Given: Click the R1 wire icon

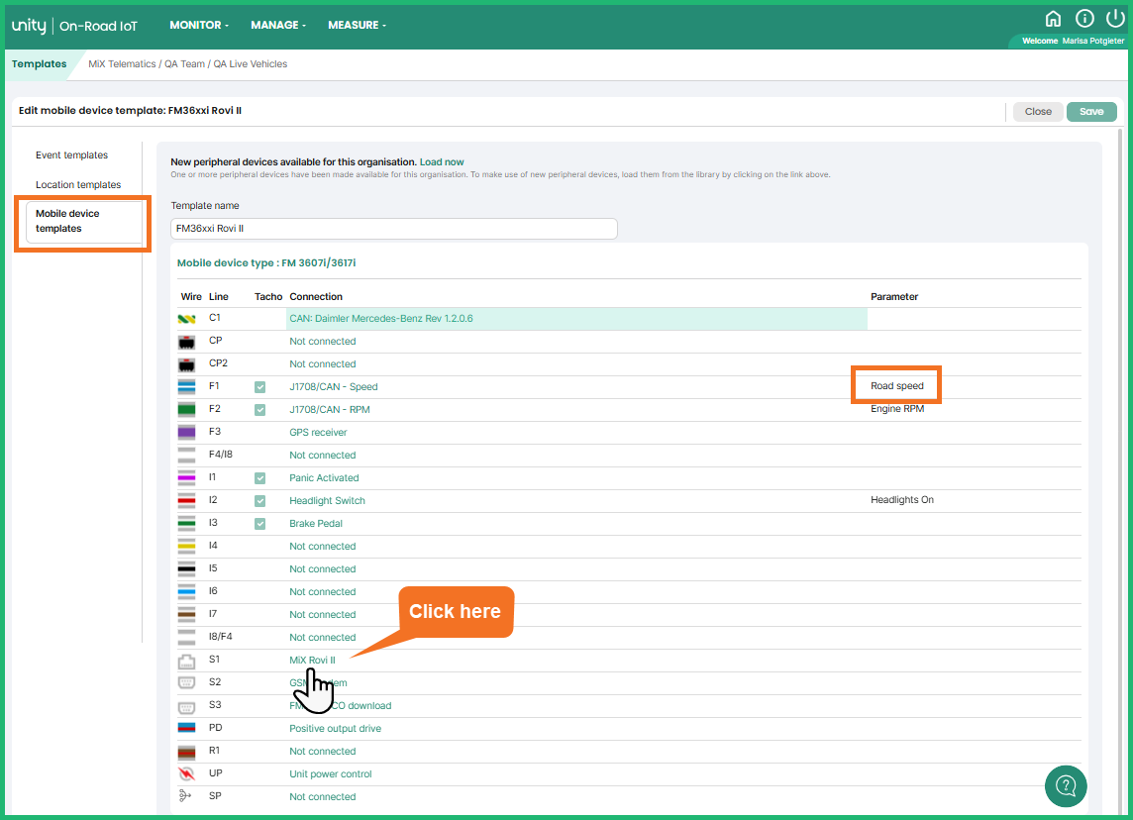Looking at the screenshot, I should click(186, 752).
